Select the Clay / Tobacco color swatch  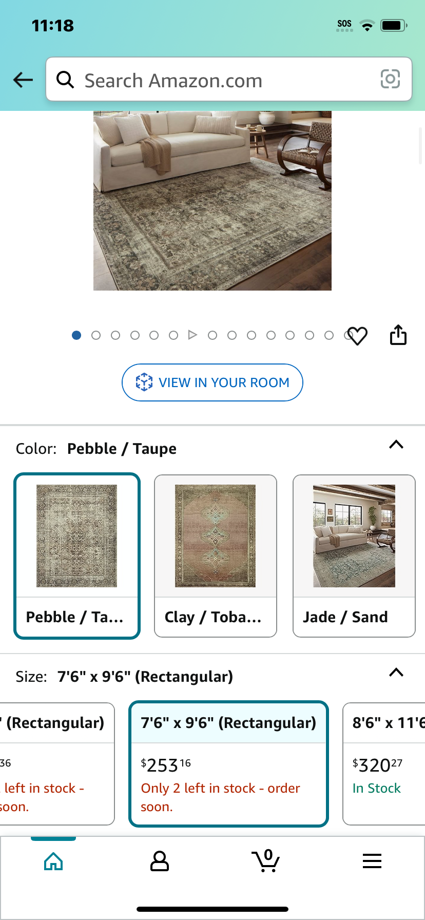coord(216,556)
